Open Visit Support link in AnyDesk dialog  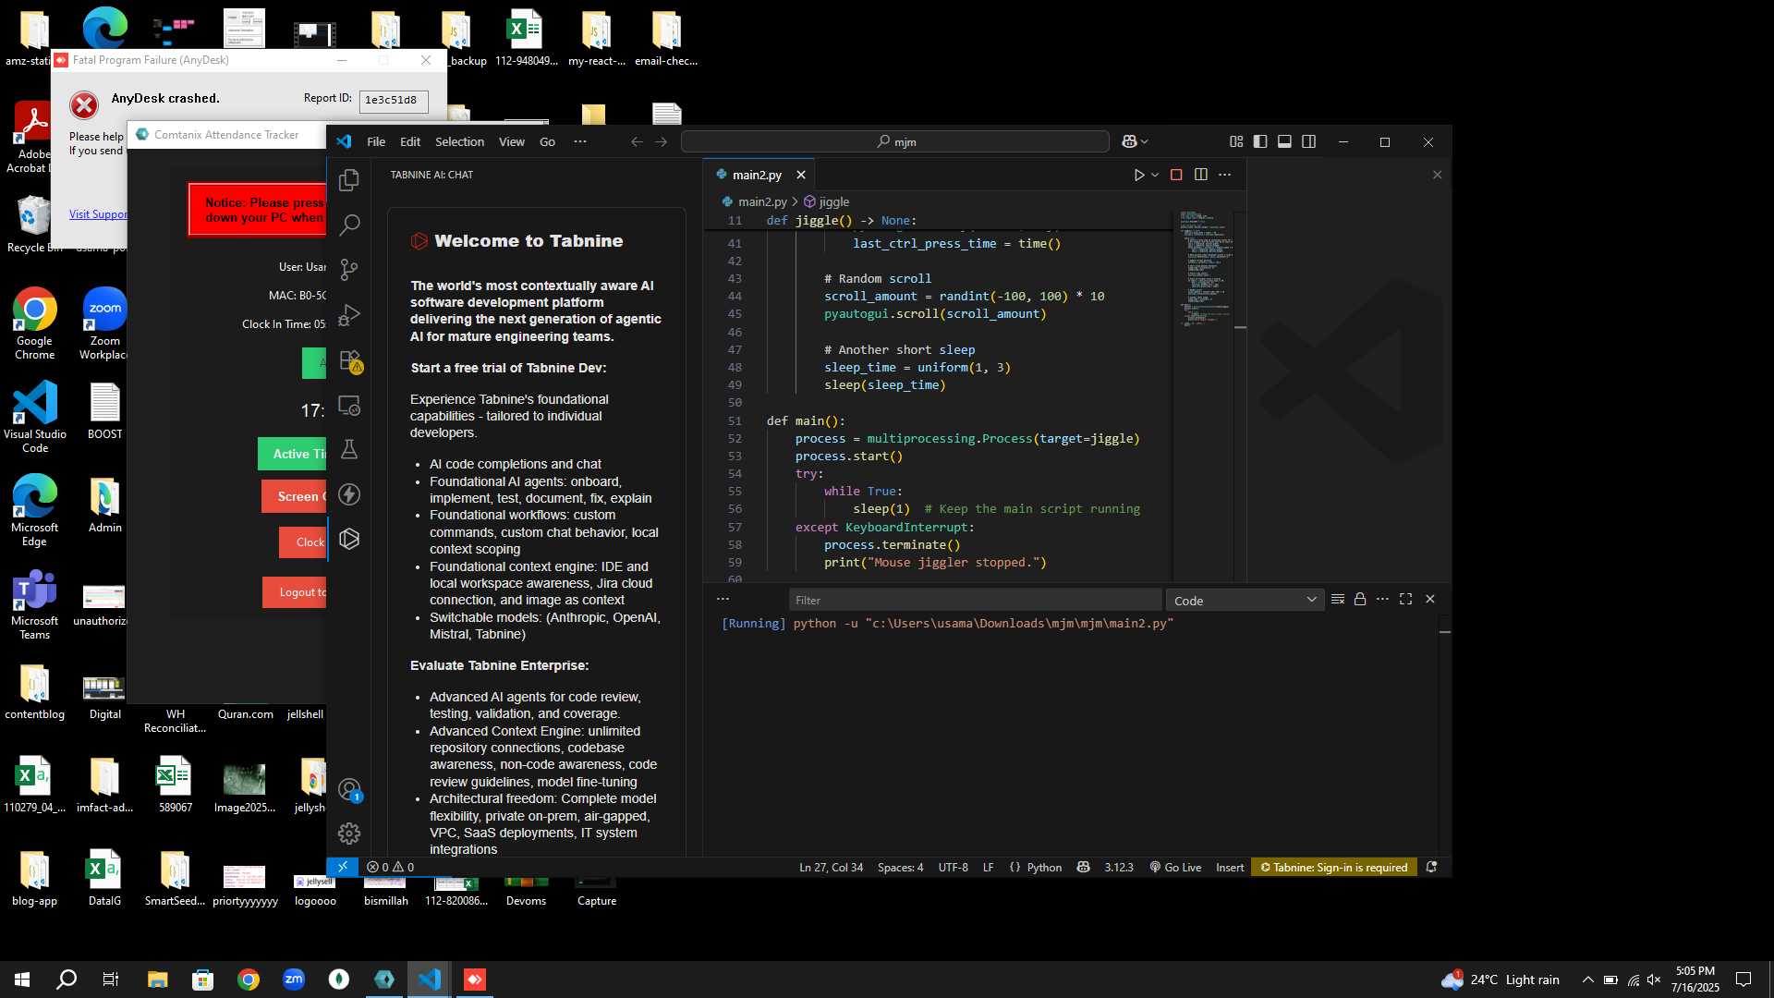(x=97, y=214)
